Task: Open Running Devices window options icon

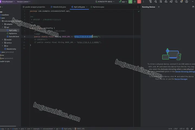Action: [x=193, y=7]
